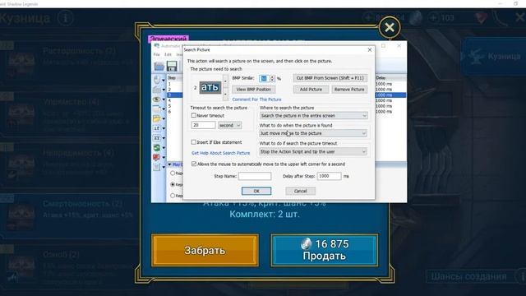This screenshot has width=526, height=296.
Task: Expand arrow next to green loop icon
Action: [x=164, y=148]
